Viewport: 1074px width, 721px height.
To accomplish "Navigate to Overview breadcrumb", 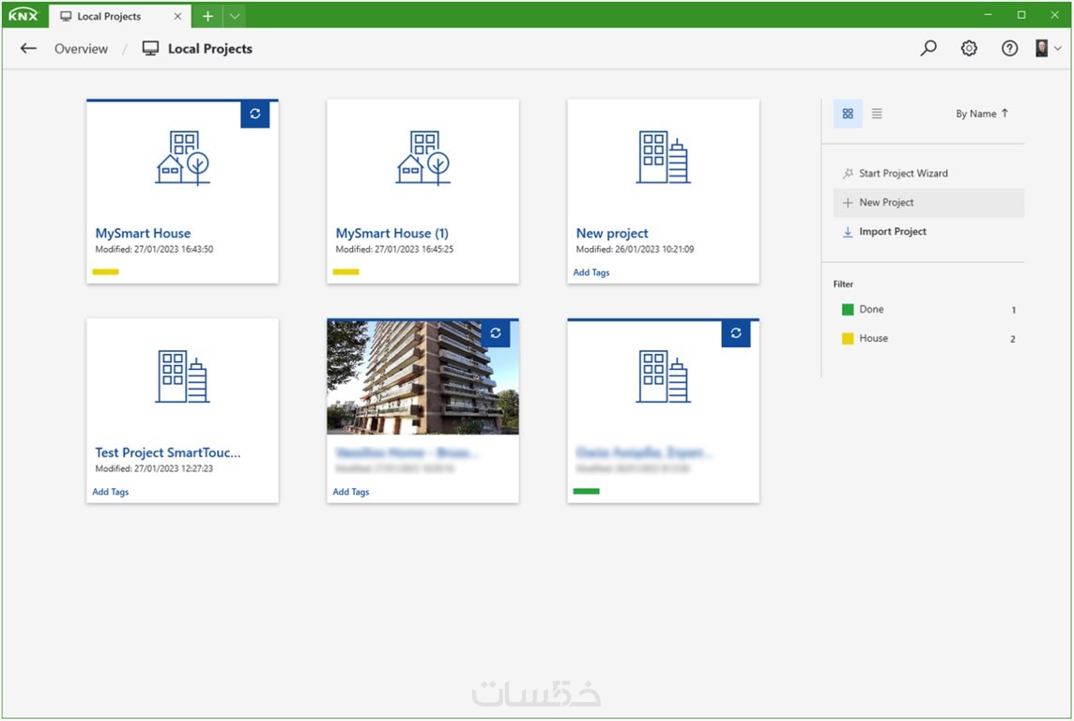I will coord(81,49).
